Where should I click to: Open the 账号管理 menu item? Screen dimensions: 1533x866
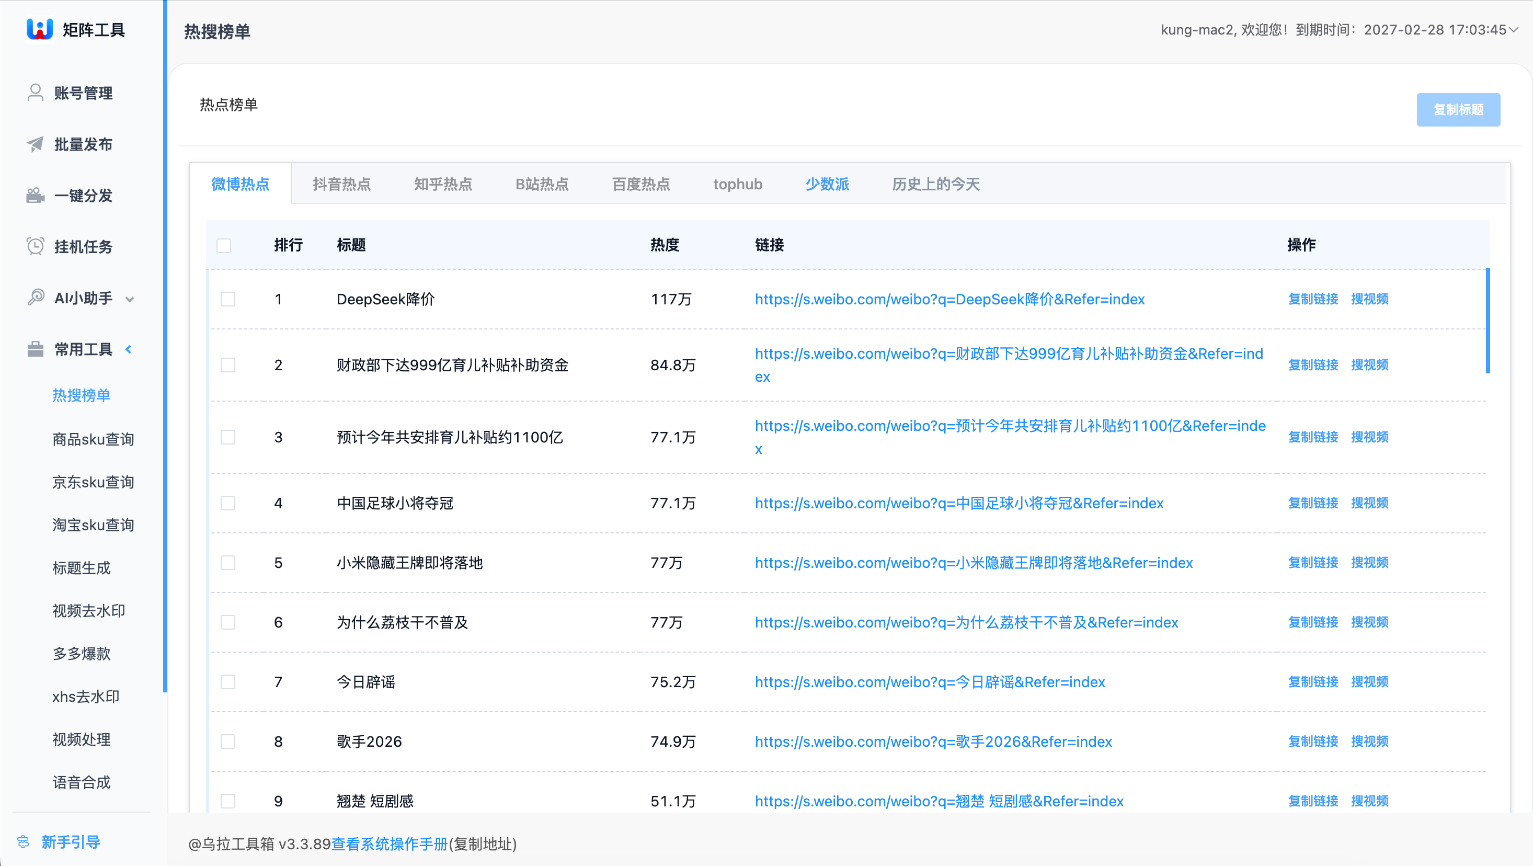[x=82, y=93]
